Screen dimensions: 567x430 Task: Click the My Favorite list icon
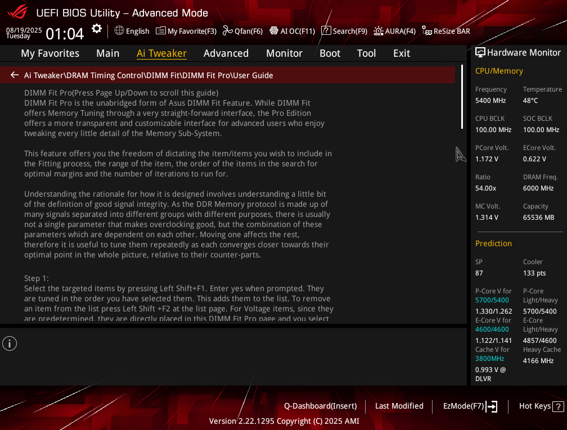[160, 31]
